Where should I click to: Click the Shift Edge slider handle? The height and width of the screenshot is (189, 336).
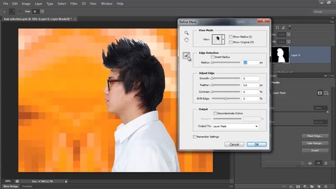(226, 98)
